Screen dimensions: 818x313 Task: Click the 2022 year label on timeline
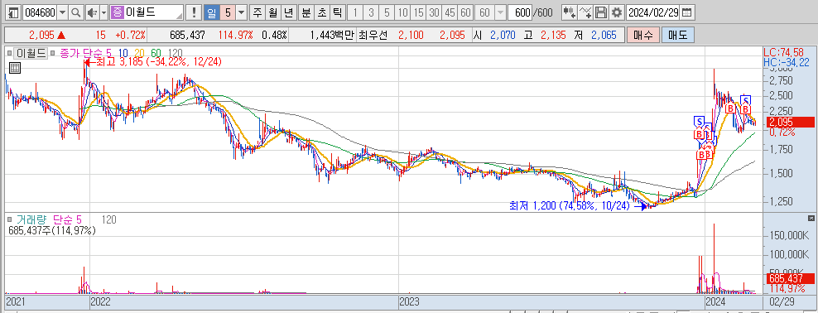coord(100,301)
